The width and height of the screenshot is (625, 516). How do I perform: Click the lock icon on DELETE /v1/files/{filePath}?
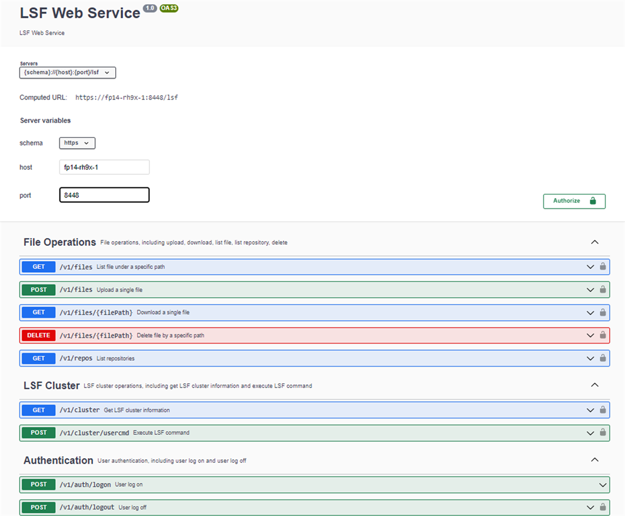603,335
